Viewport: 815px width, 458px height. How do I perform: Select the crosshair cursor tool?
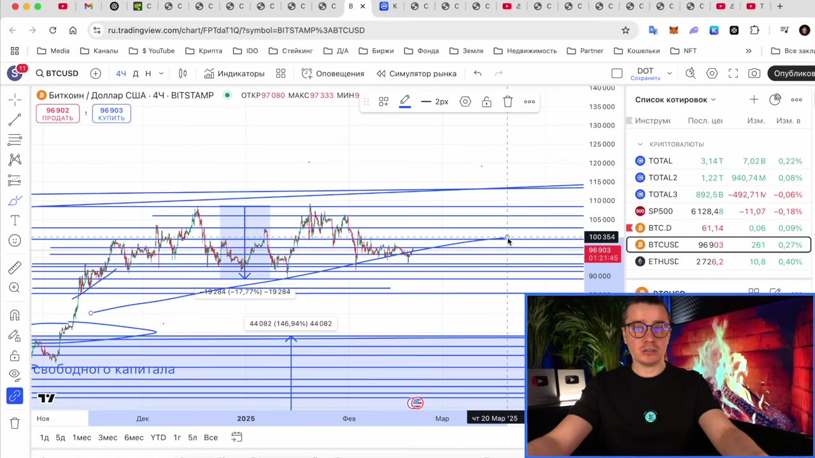pos(15,99)
